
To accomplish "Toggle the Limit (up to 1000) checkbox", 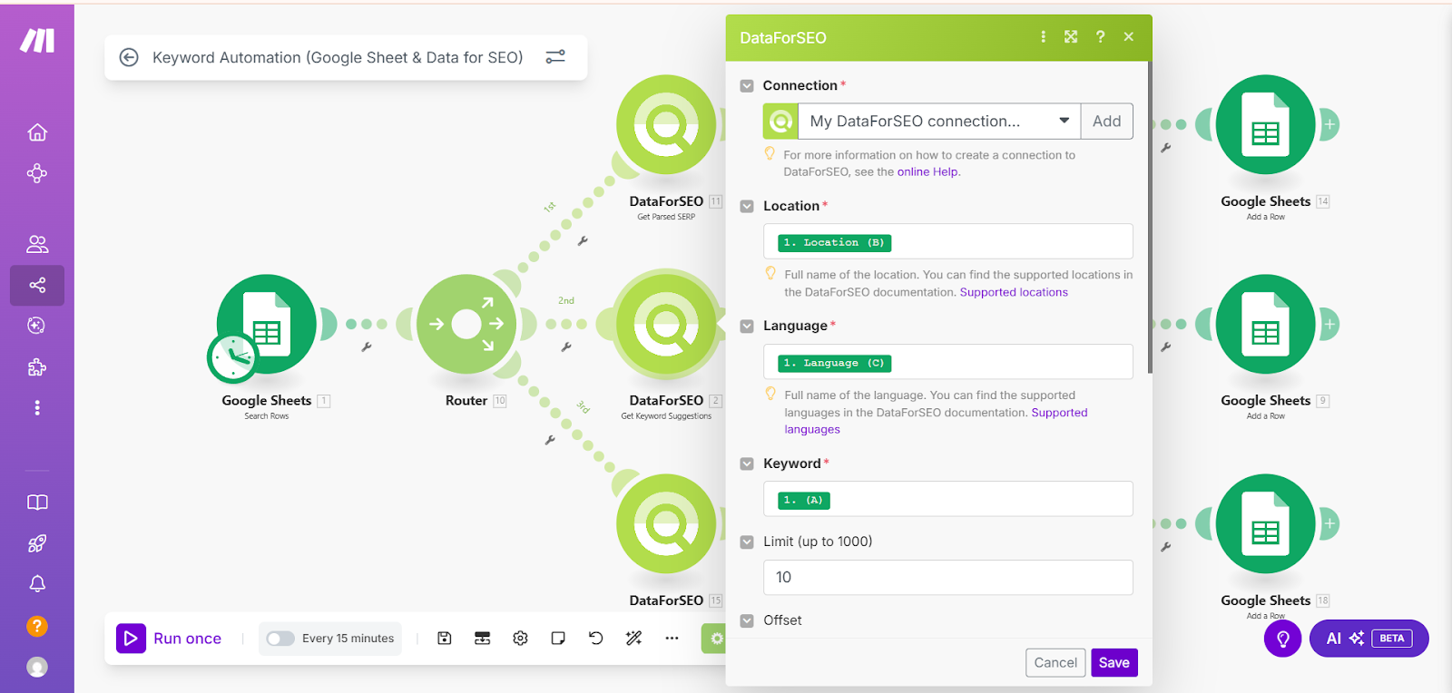I will (x=747, y=542).
